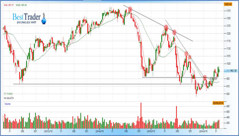
Task: Click the pink marker just above 1070
Action: tap(186, 53)
